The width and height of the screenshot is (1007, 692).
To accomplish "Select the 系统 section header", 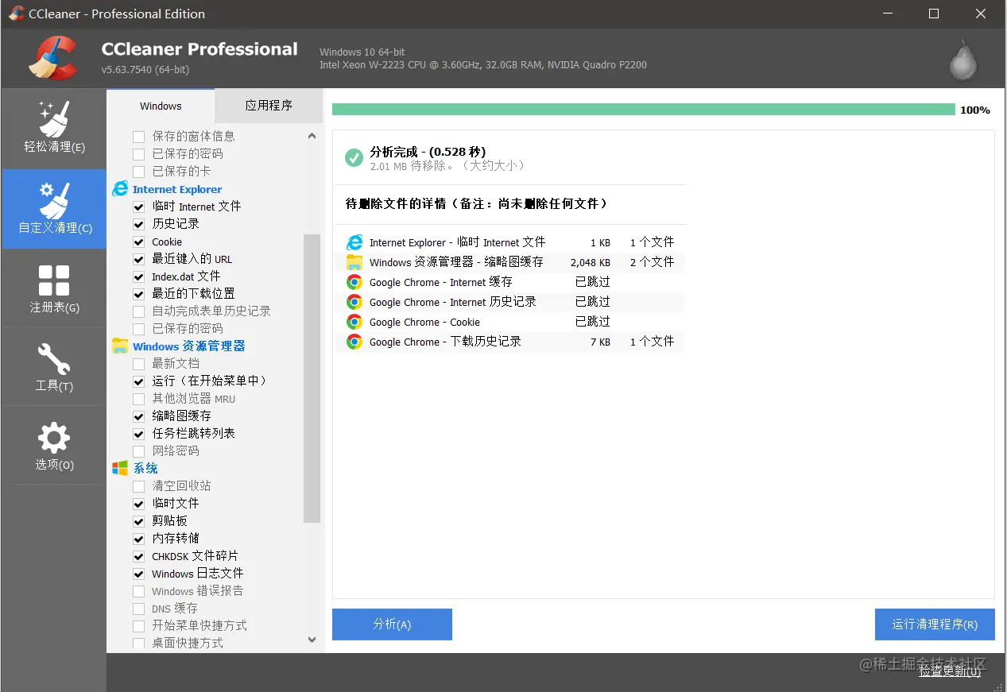I will coord(145,469).
